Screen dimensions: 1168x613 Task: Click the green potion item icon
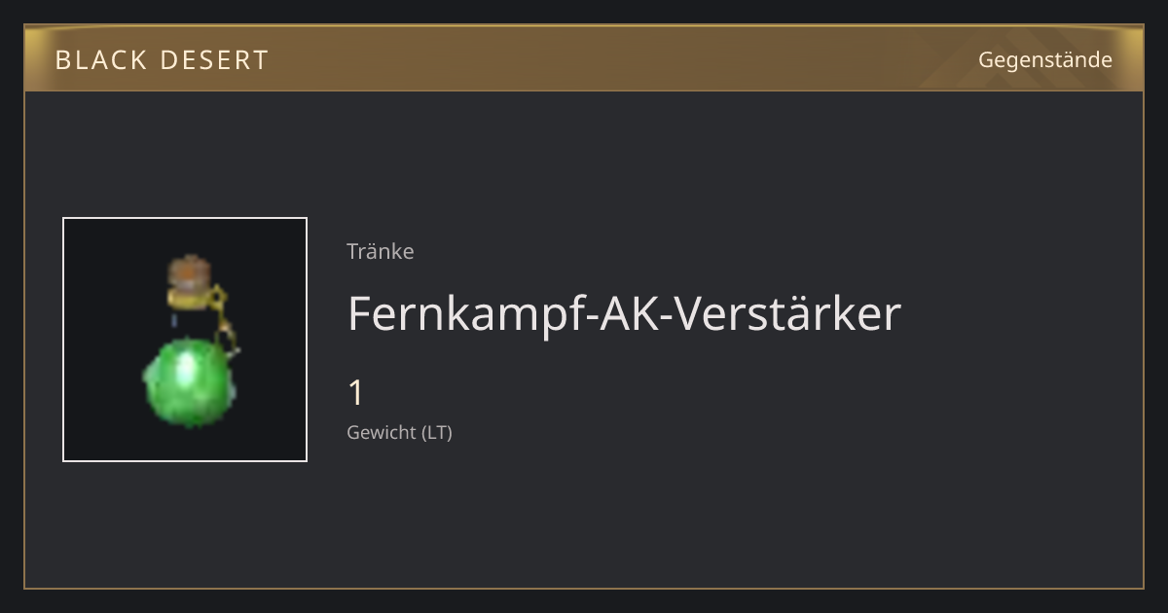click(x=191, y=341)
